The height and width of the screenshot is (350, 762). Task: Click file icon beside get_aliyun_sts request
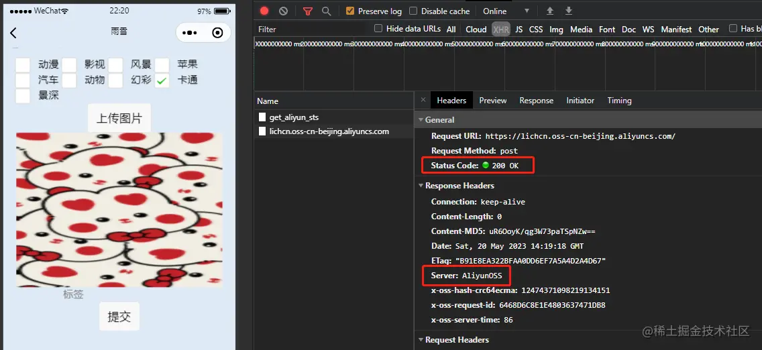click(x=262, y=117)
